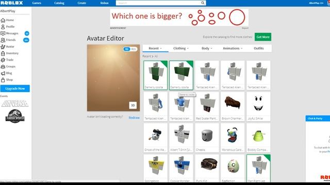Select the brown cap item in bottom row
This screenshot has width=330, height=185.
pos(207,168)
